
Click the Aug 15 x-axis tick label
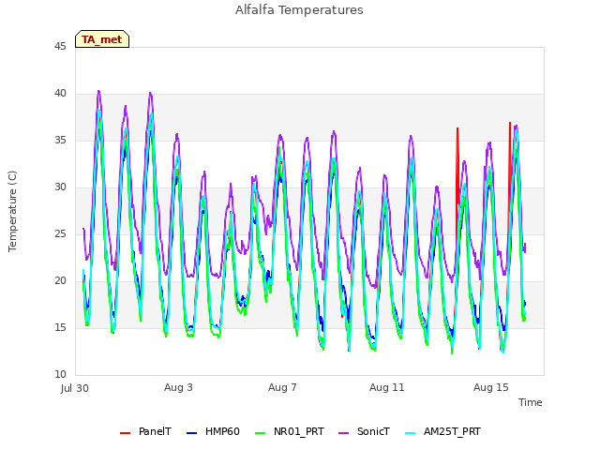[x=491, y=387]
